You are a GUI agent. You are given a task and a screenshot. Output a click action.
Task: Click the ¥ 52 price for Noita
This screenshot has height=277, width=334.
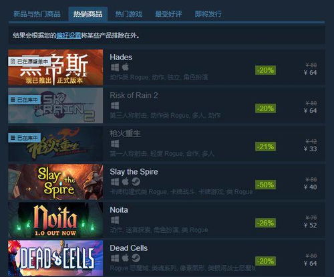pos(310,225)
